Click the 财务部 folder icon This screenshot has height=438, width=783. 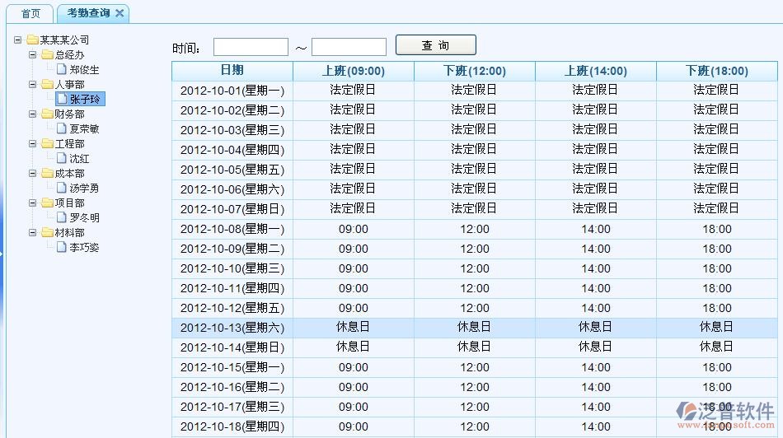coord(47,114)
